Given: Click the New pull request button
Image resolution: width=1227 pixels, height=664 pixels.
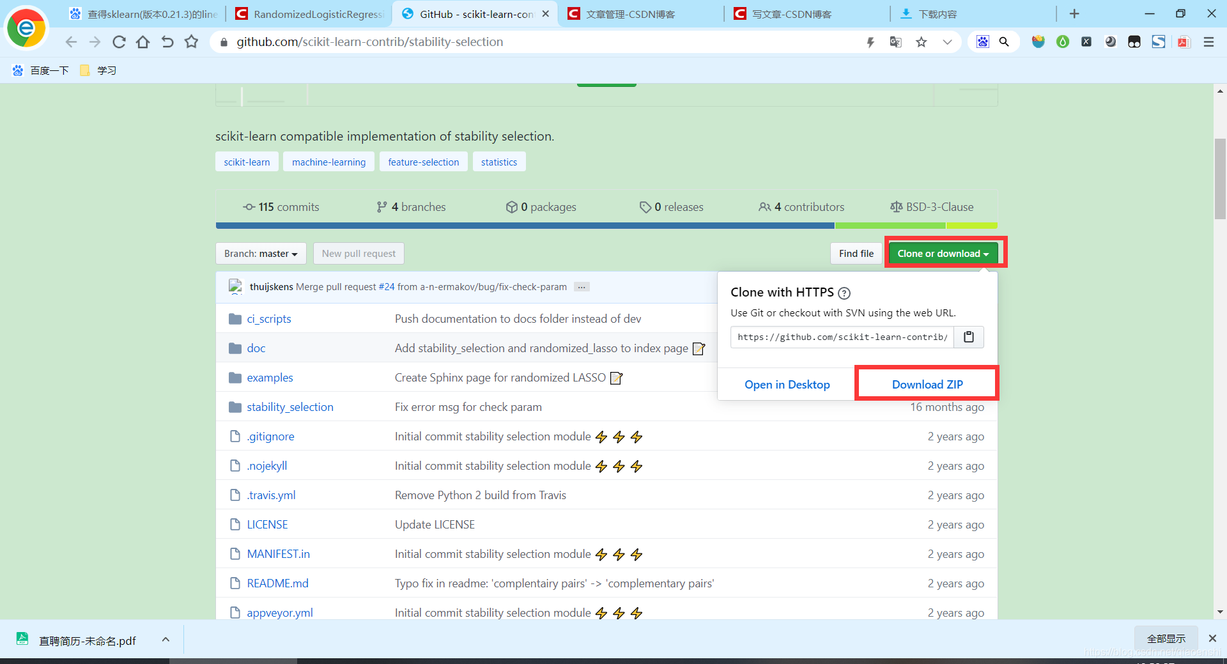Looking at the screenshot, I should (359, 254).
